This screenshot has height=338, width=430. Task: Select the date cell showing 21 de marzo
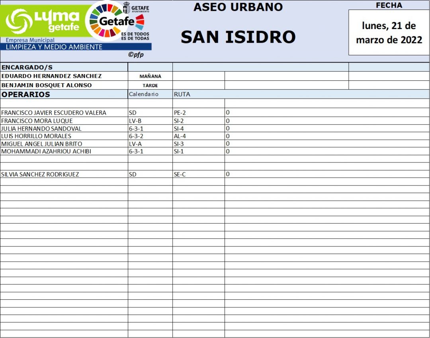point(389,33)
